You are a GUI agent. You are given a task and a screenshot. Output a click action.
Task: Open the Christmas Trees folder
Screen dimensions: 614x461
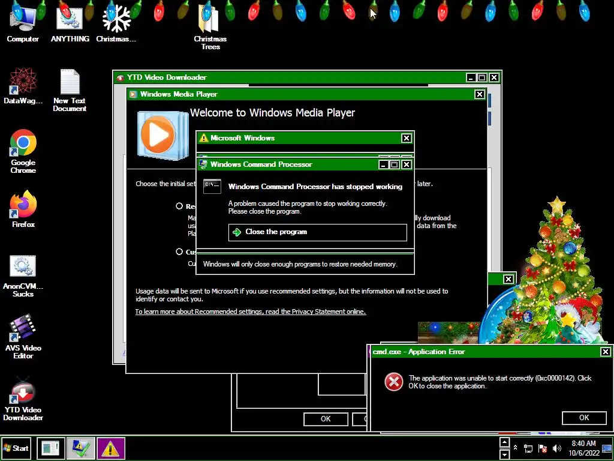click(x=210, y=26)
